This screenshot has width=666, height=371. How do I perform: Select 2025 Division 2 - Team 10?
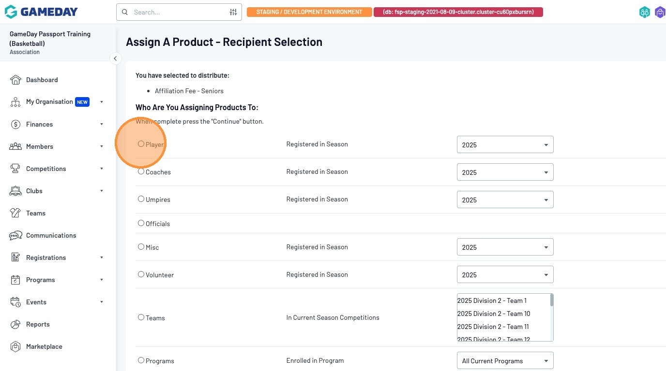(x=494, y=314)
